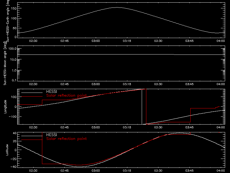Click red legend line in Latitude plot

click(x=32, y=140)
